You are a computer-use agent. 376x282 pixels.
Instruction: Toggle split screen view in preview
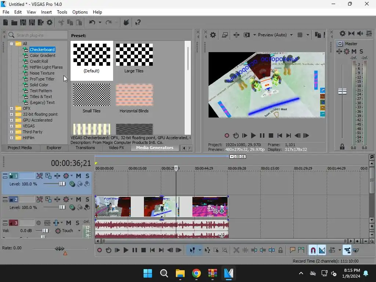pos(247,35)
